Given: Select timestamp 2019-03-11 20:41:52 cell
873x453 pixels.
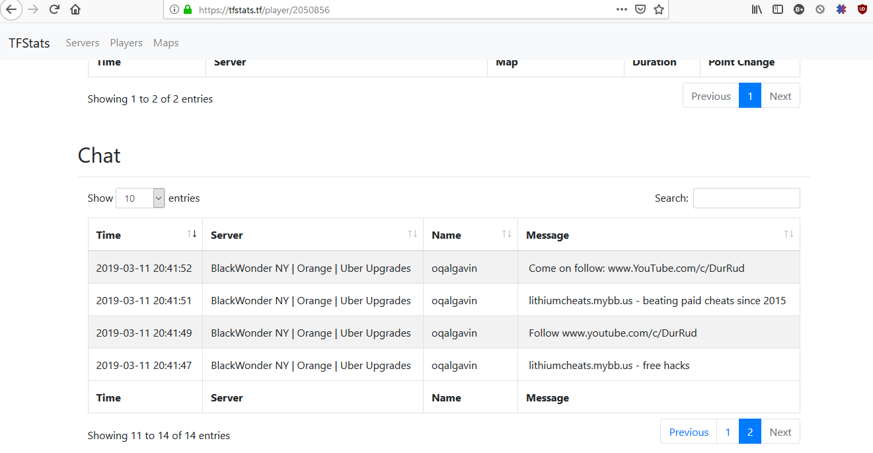Looking at the screenshot, I should (144, 268).
